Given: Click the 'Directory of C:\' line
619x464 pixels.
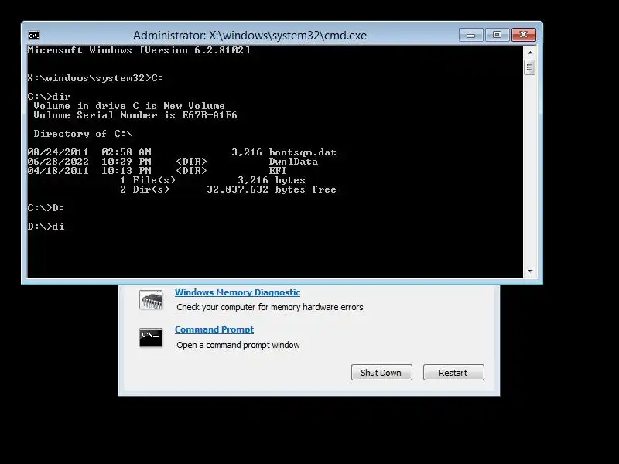Looking at the screenshot, I should click(x=83, y=134).
